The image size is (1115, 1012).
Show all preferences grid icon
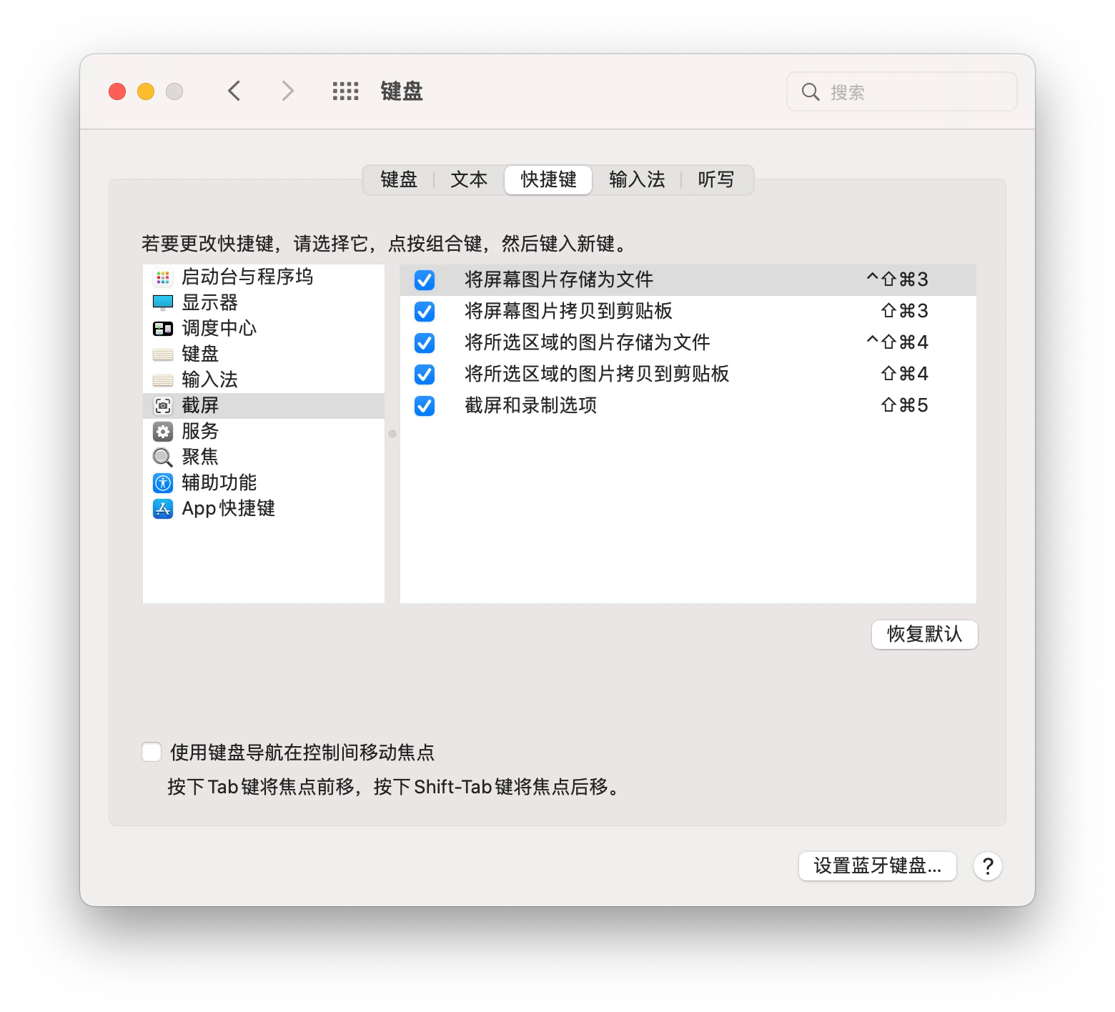346,91
